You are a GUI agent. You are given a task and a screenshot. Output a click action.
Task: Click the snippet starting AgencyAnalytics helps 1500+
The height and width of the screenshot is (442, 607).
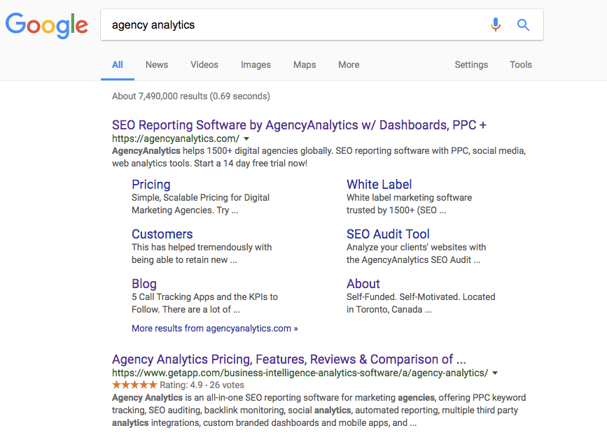(319, 157)
